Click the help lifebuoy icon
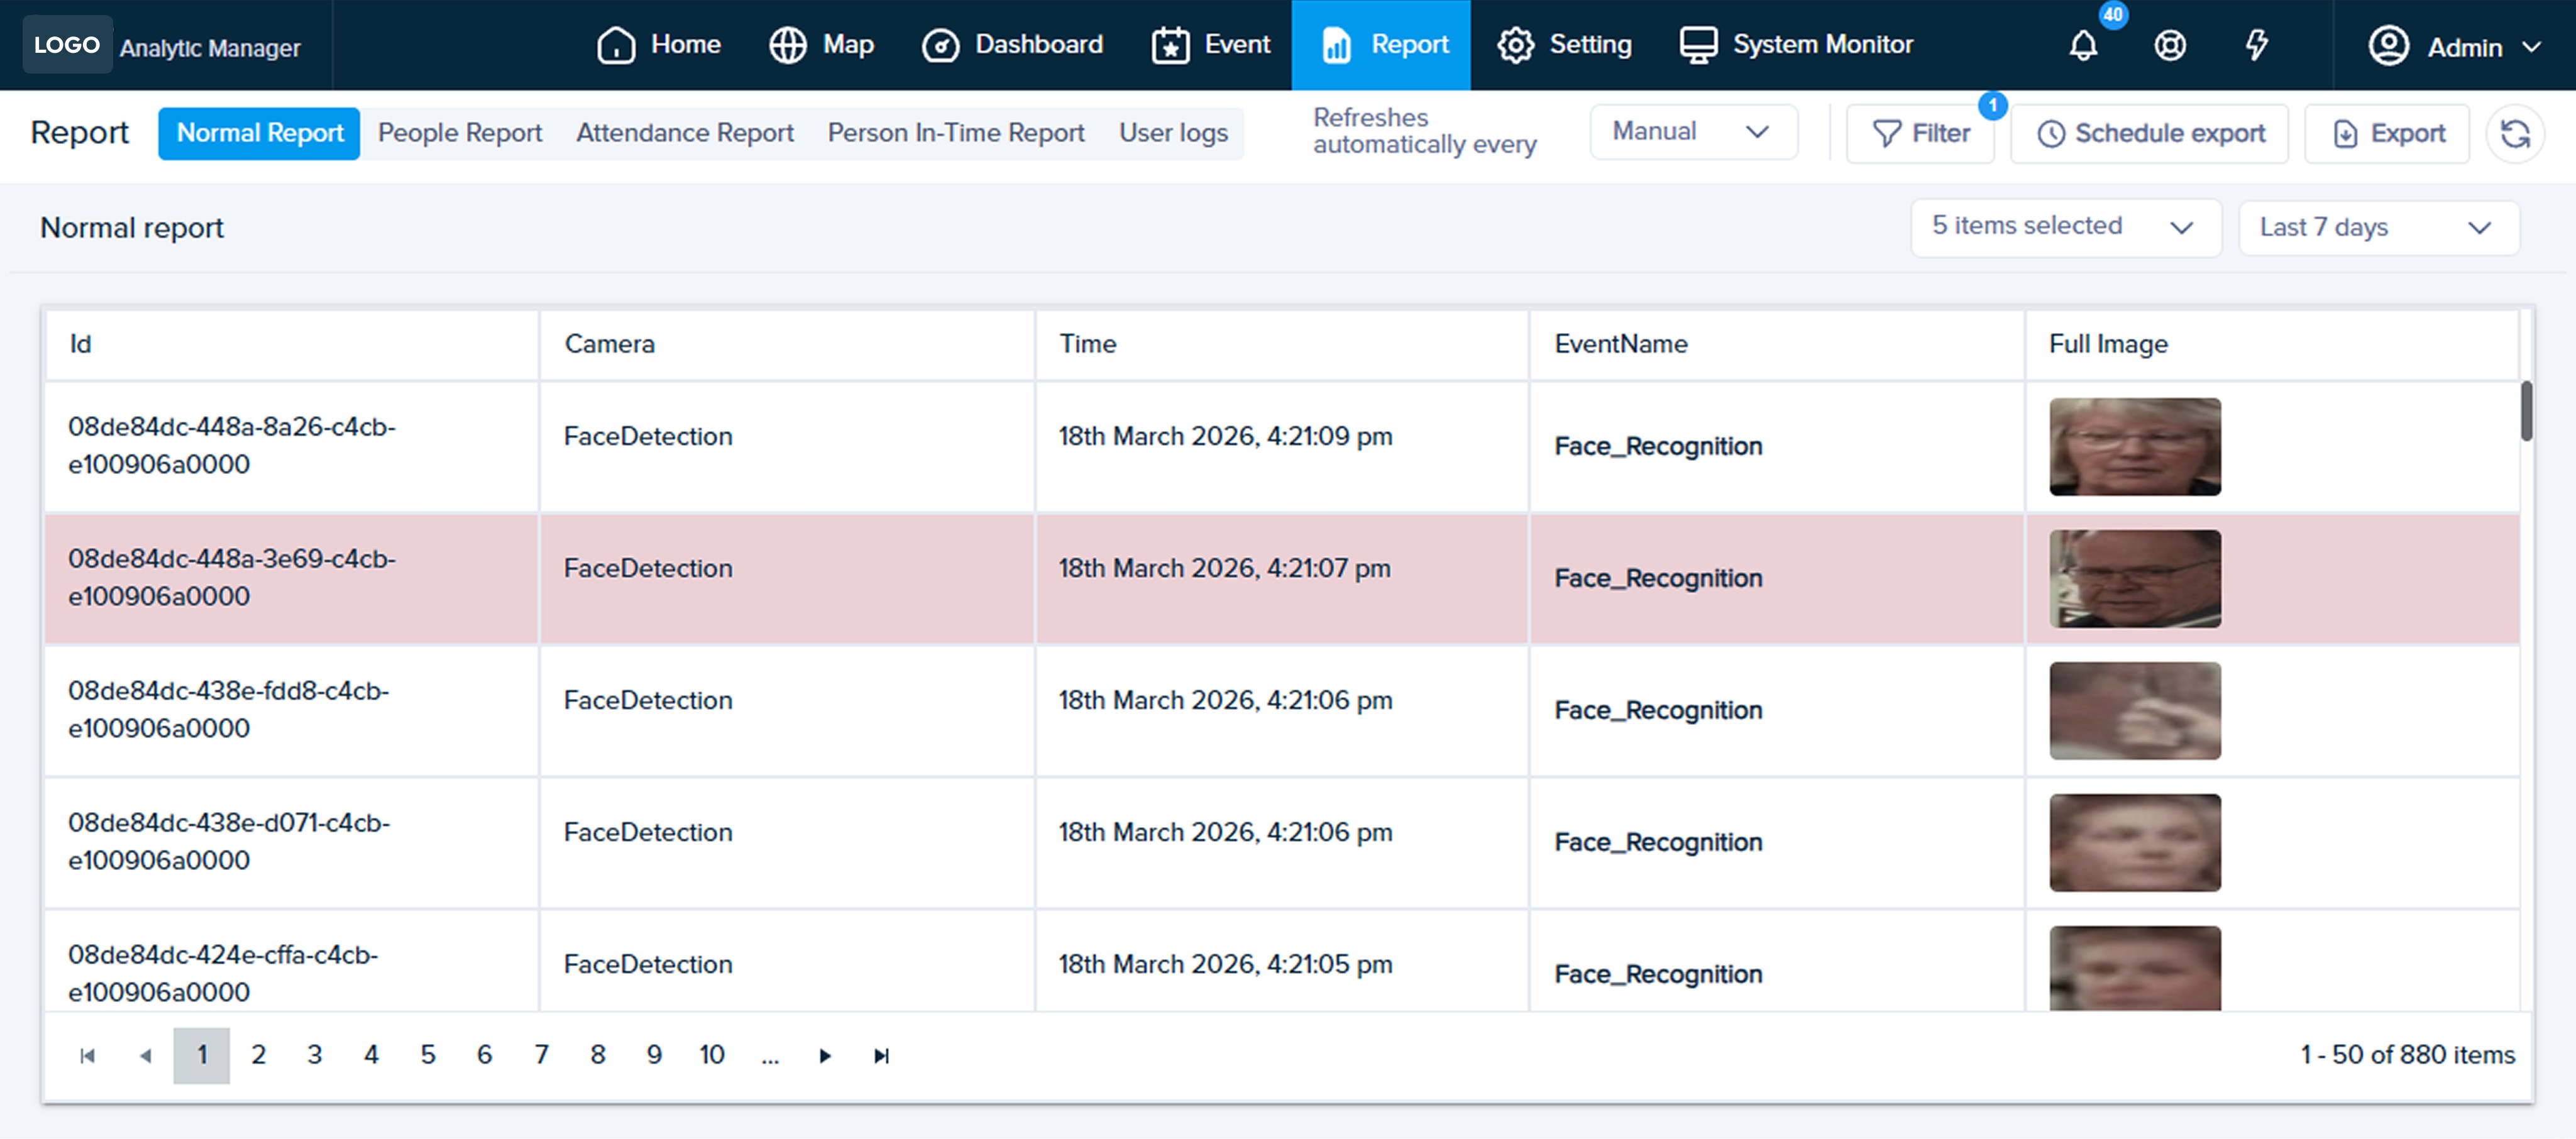The image size is (2576, 1139). click(2169, 45)
